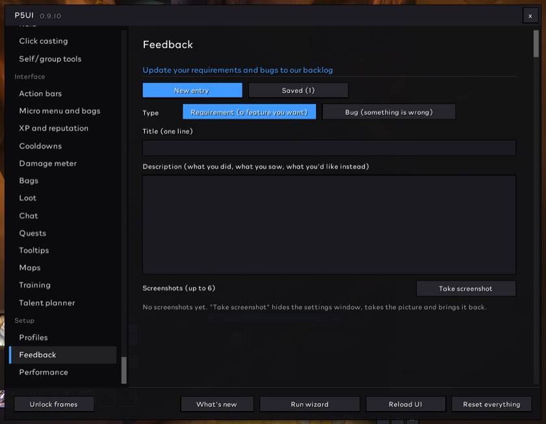Click Take screenshot button

[466, 289]
